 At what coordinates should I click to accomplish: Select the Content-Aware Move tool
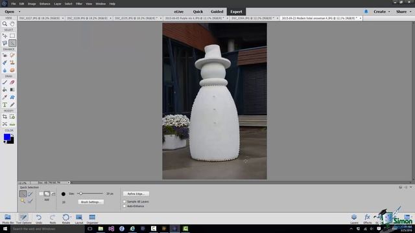pyautogui.click(x=5, y=124)
